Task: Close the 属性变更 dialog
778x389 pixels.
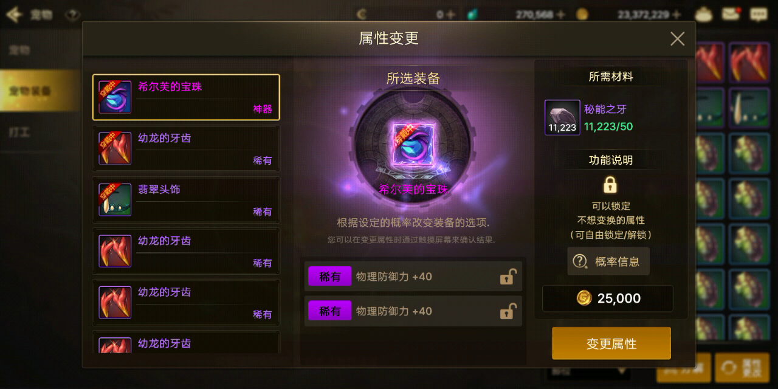Action: click(677, 39)
